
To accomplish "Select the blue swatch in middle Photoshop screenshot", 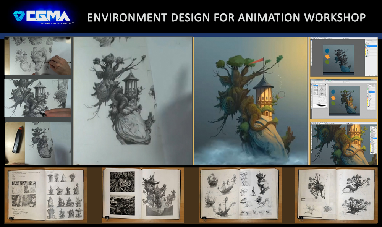I will pos(333,92).
